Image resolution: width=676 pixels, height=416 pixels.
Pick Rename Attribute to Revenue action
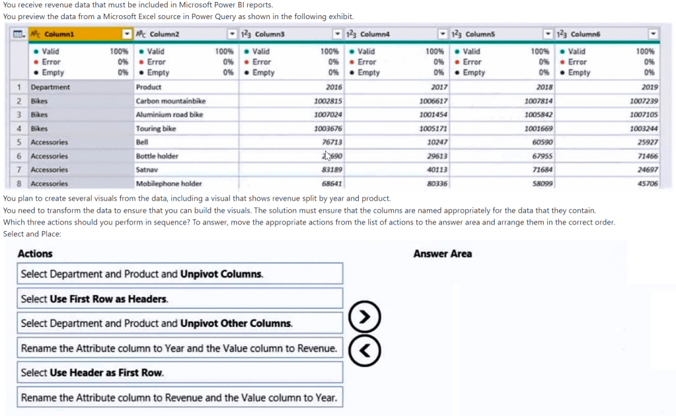click(x=180, y=398)
